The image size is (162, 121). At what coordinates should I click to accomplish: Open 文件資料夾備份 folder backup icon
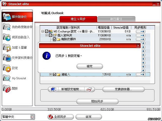click(x=7, y=58)
